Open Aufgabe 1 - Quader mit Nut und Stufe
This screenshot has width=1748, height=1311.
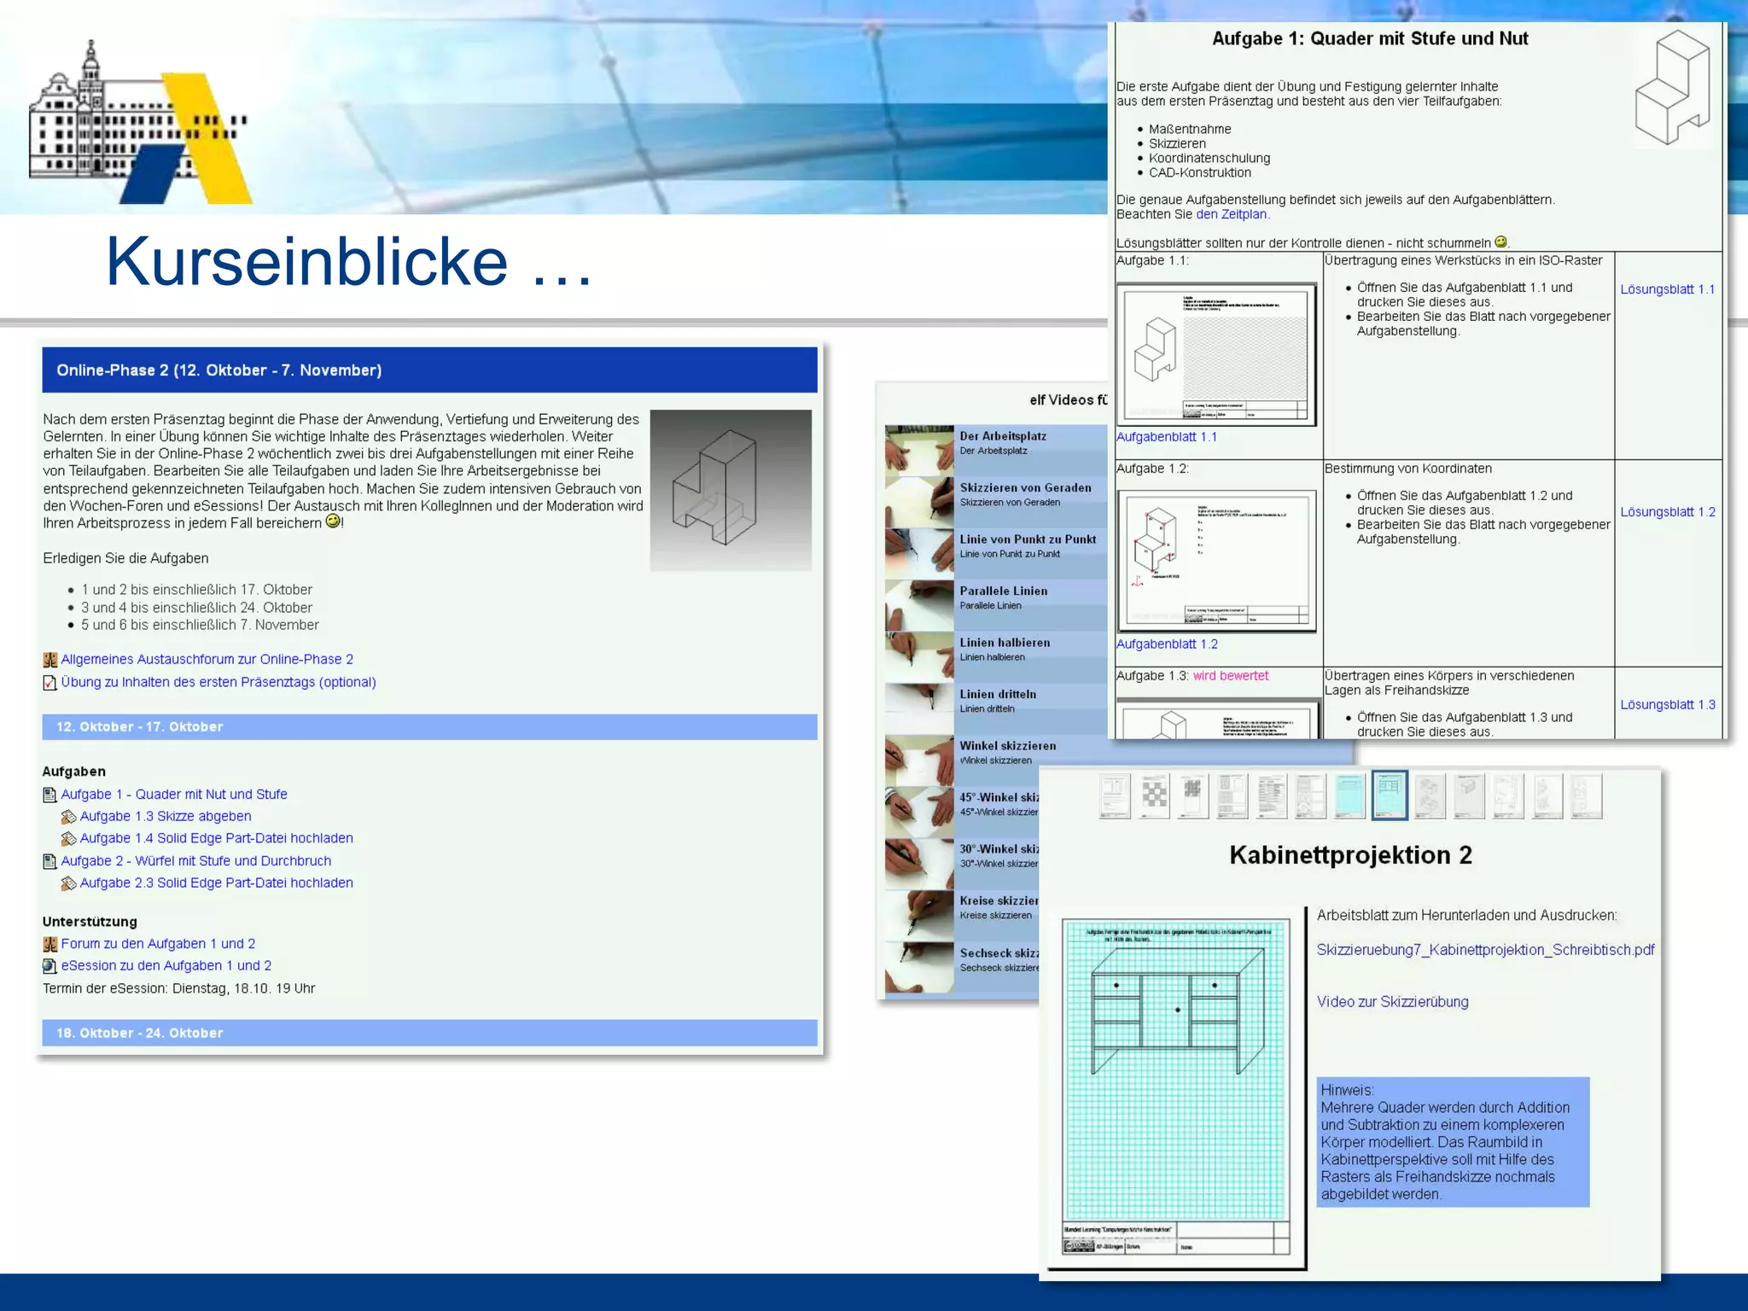174,795
